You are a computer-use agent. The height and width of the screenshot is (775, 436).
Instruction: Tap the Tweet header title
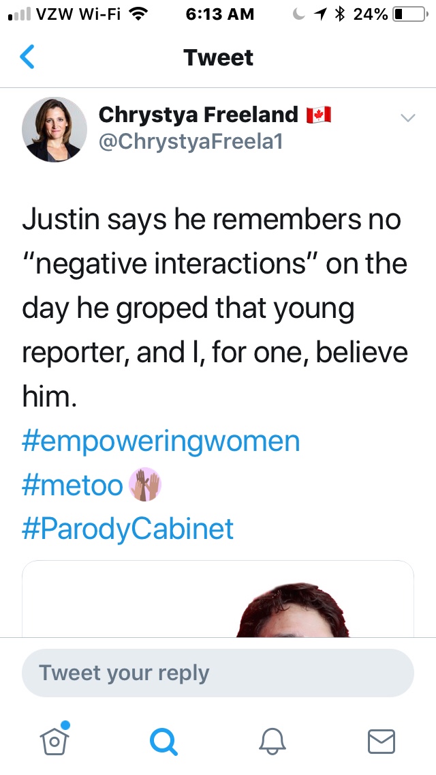[218, 57]
